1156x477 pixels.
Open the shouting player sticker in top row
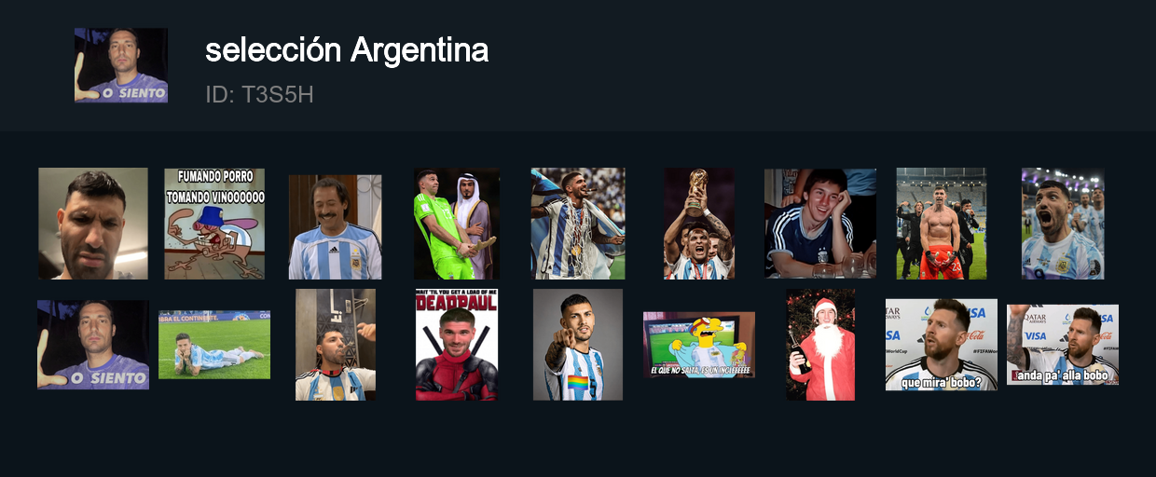[1063, 224]
